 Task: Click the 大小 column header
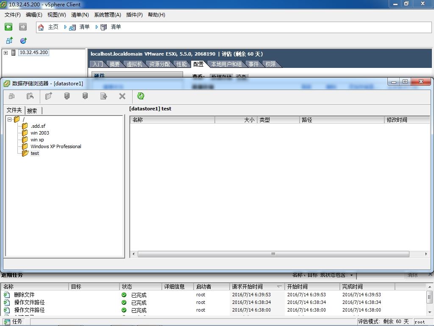(236, 120)
